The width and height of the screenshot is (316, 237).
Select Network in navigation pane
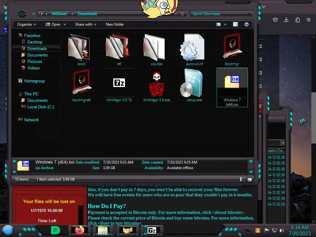(x=31, y=120)
